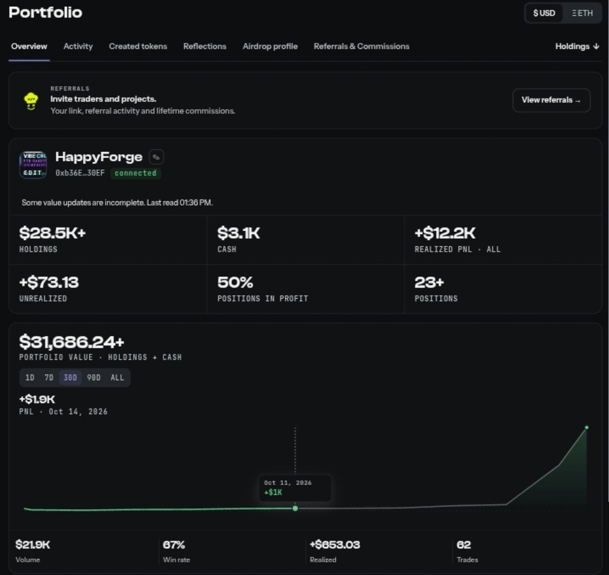This screenshot has width=609, height=575.
Task: Select the 90D time range
Action: (93, 377)
